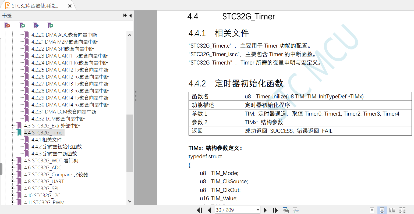Expand the 4.9 STC32G_SPI bookmark
The width and height of the screenshot is (414, 214).
point(12,188)
